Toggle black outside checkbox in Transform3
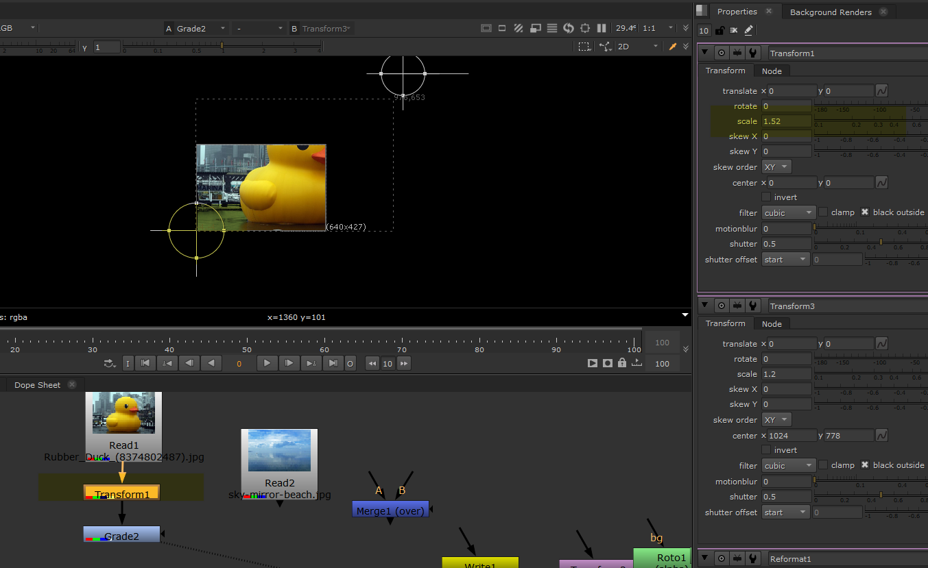The height and width of the screenshot is (568, 928). [865, 465]
